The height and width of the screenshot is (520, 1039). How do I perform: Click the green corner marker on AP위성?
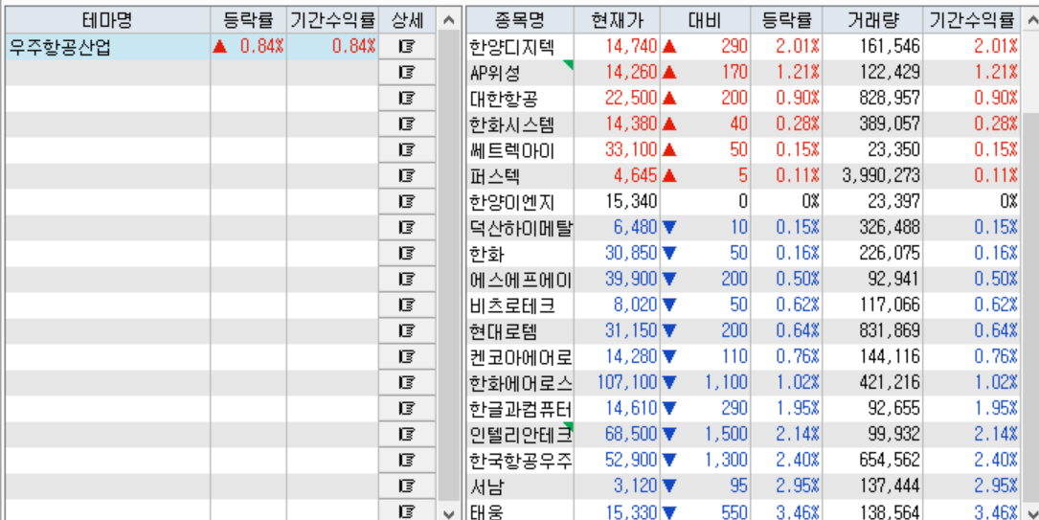click(569, 63)
